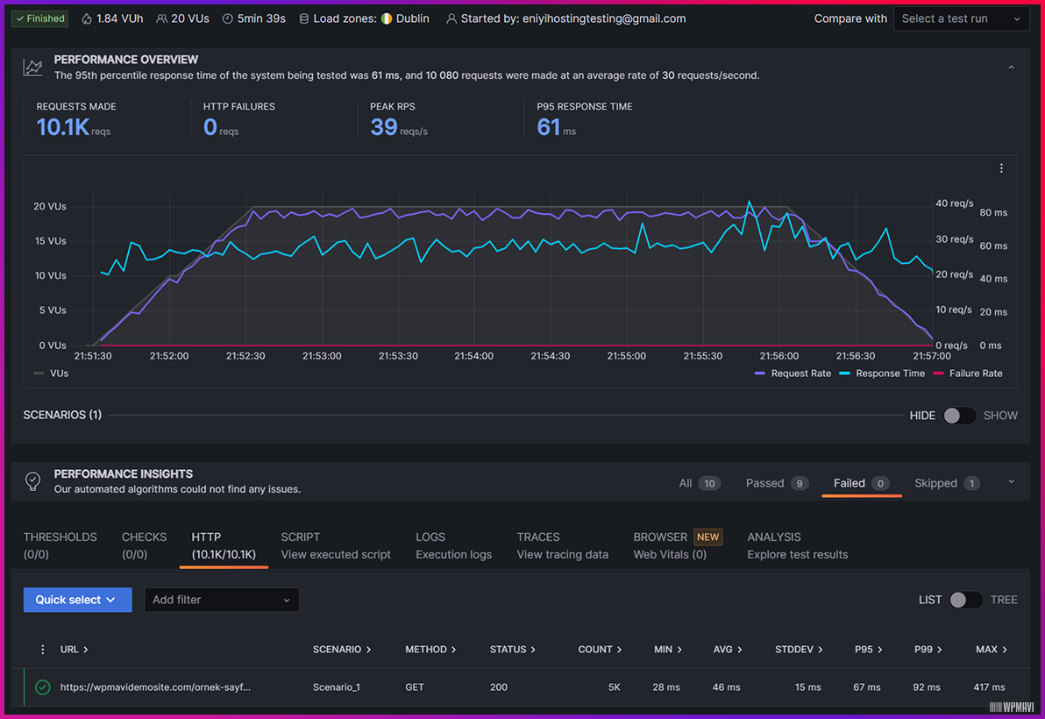Open the LOGS tab

coord(453,545)
